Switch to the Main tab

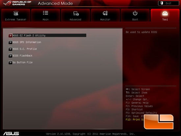46,15
